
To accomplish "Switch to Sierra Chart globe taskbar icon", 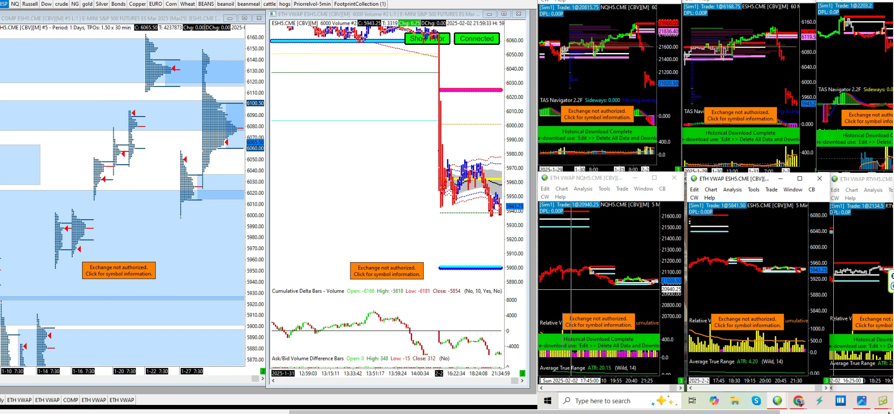I will (777, 401).
